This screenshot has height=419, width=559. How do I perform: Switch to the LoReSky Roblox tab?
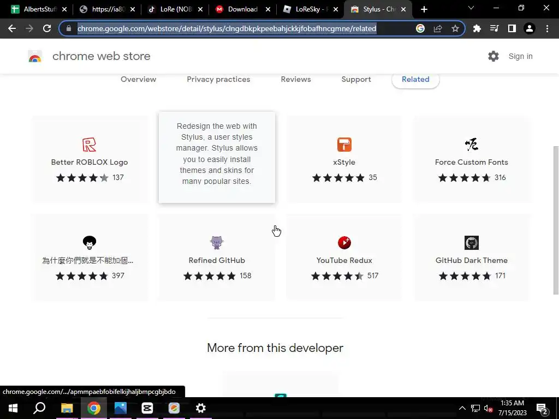310,9
